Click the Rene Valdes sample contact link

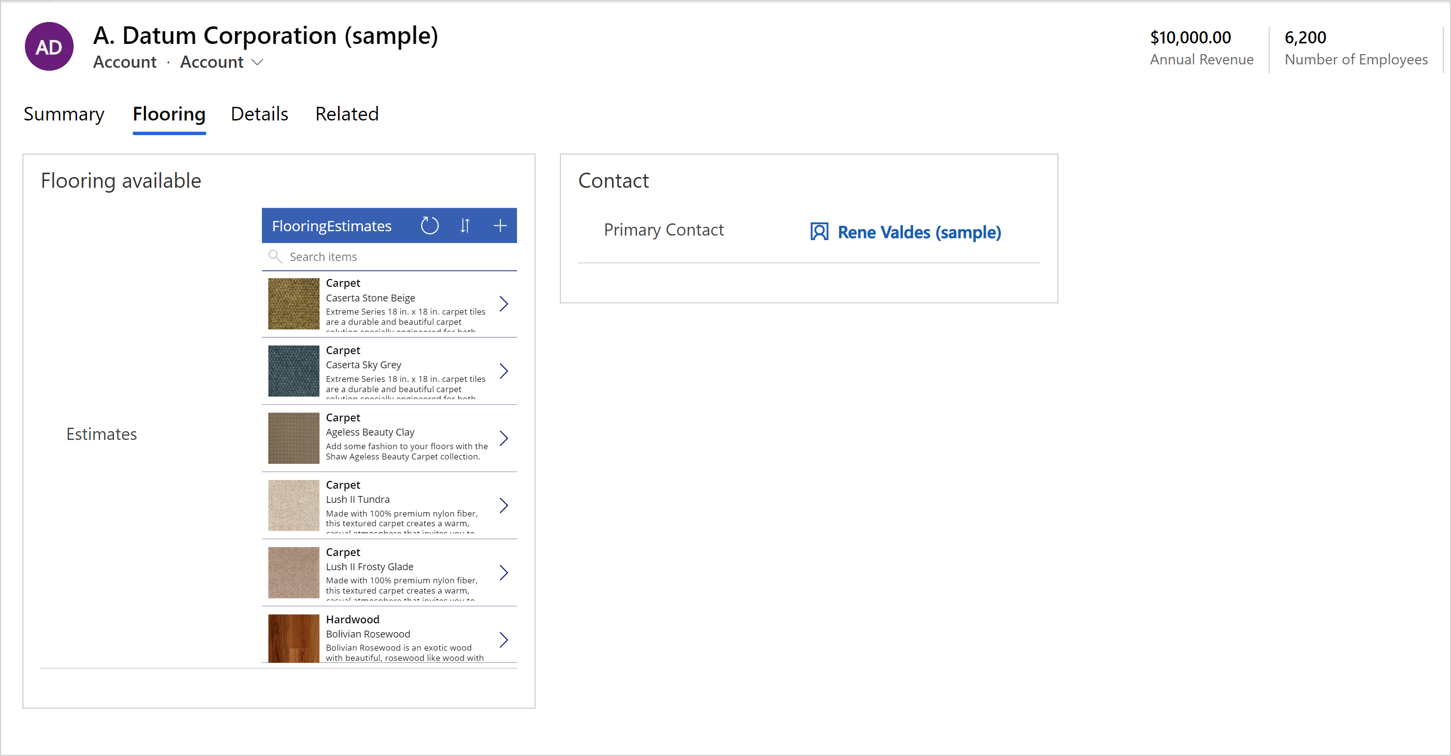pos(918,232)
